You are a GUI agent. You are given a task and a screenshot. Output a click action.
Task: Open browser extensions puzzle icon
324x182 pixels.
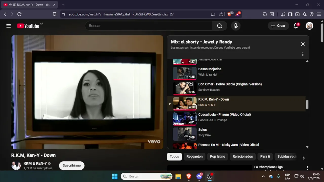pyautogui.click(x=265, y=14)
